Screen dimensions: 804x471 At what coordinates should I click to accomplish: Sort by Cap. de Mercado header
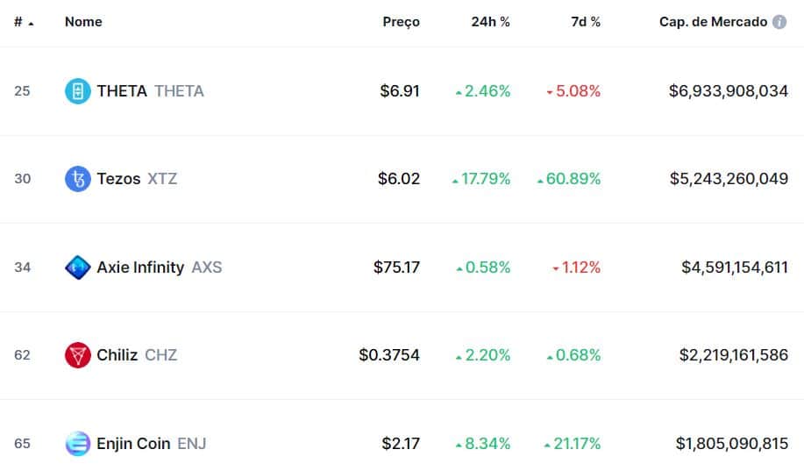713,22
